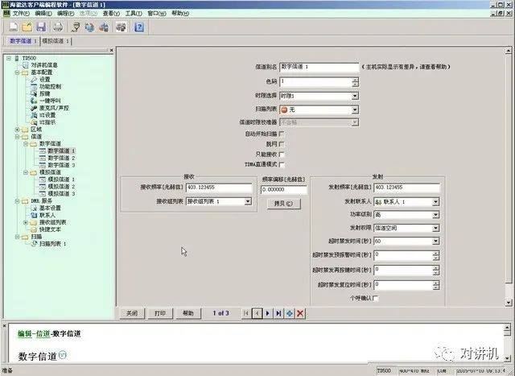
Task: Toggle the 脱网 checkbox
Action: click(x=281, y=143)
